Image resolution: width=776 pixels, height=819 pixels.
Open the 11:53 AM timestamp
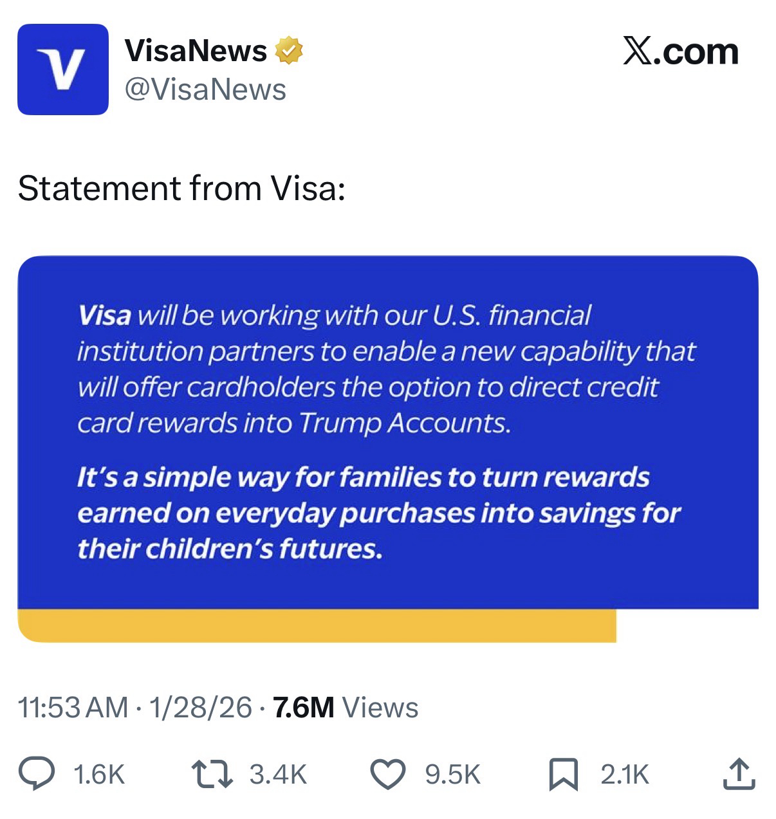point(73,708)
